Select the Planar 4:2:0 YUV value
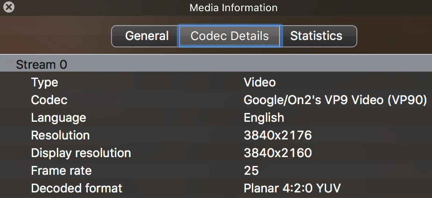This screenshot has width=432, height=198. [292, 188]
